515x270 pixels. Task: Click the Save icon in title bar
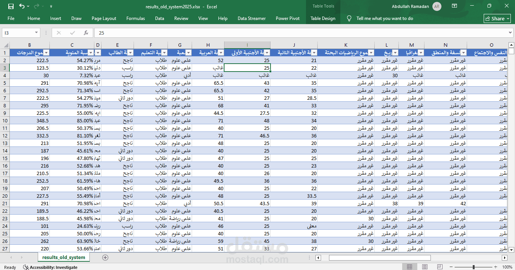[11, 6]
